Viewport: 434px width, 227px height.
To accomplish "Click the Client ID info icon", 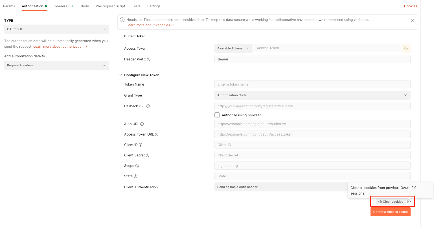I will click(140, 145).
